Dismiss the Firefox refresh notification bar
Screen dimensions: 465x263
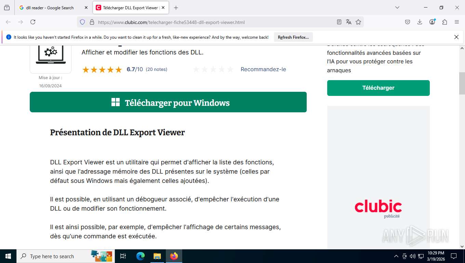click(x=456, y=37)
